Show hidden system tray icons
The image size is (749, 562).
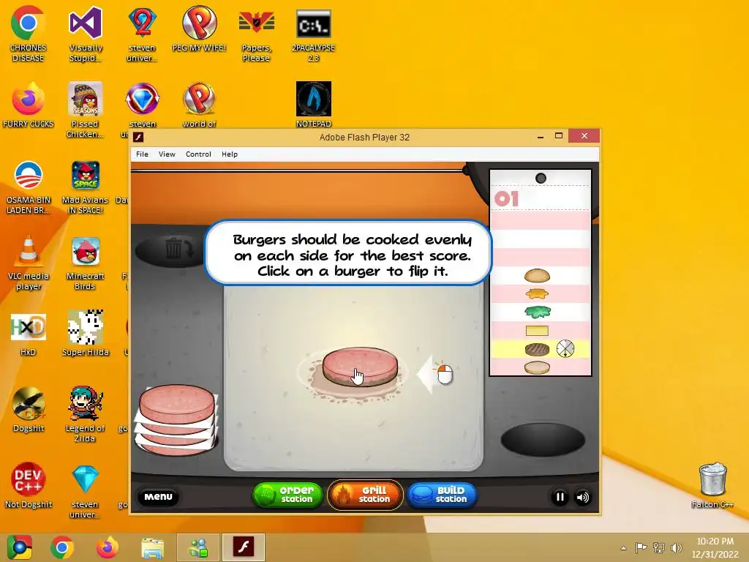tap(623, 548)
